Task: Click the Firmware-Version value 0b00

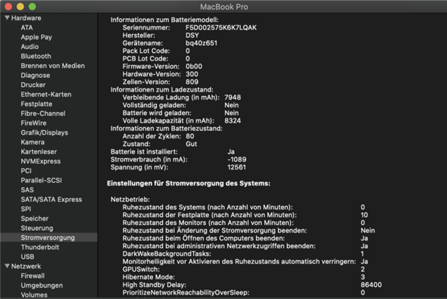Action: tap(194, 67)
